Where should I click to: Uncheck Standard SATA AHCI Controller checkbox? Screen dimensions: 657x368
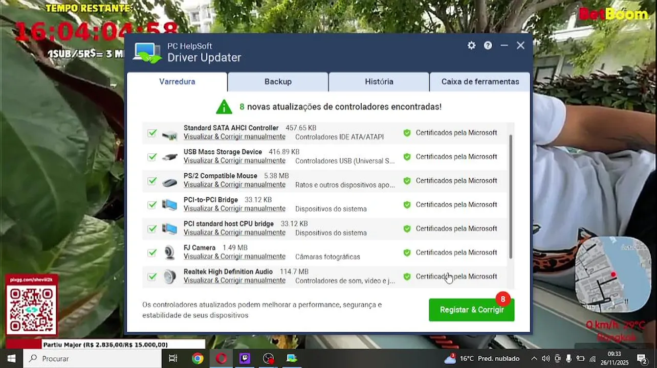[152, 133]
